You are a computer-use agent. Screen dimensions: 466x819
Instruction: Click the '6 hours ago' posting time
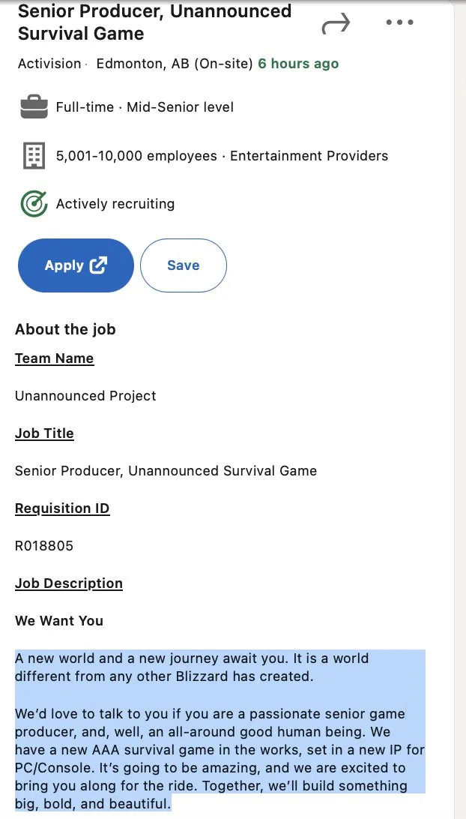(x=298, y=64)
